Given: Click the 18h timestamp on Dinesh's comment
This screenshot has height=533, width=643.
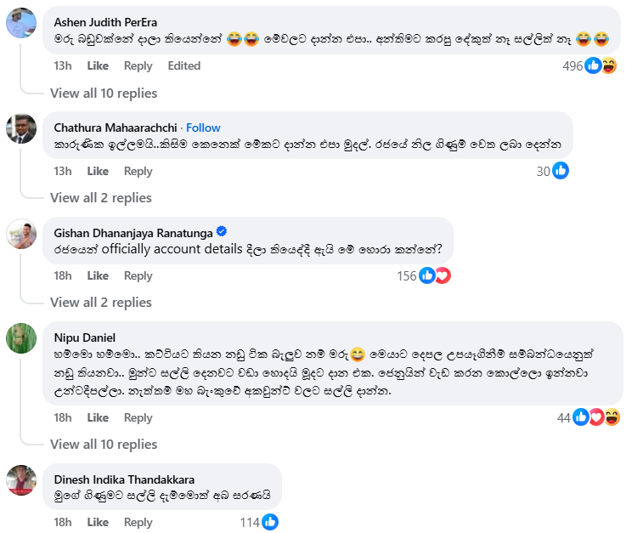Looking at the screenshot, I should [63, 522].
